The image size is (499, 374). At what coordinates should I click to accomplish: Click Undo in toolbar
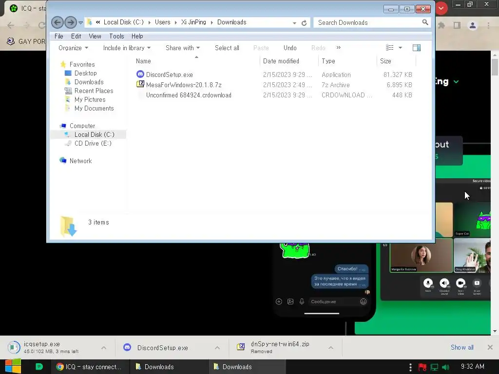pyautogui.click(x=290, y=48)
